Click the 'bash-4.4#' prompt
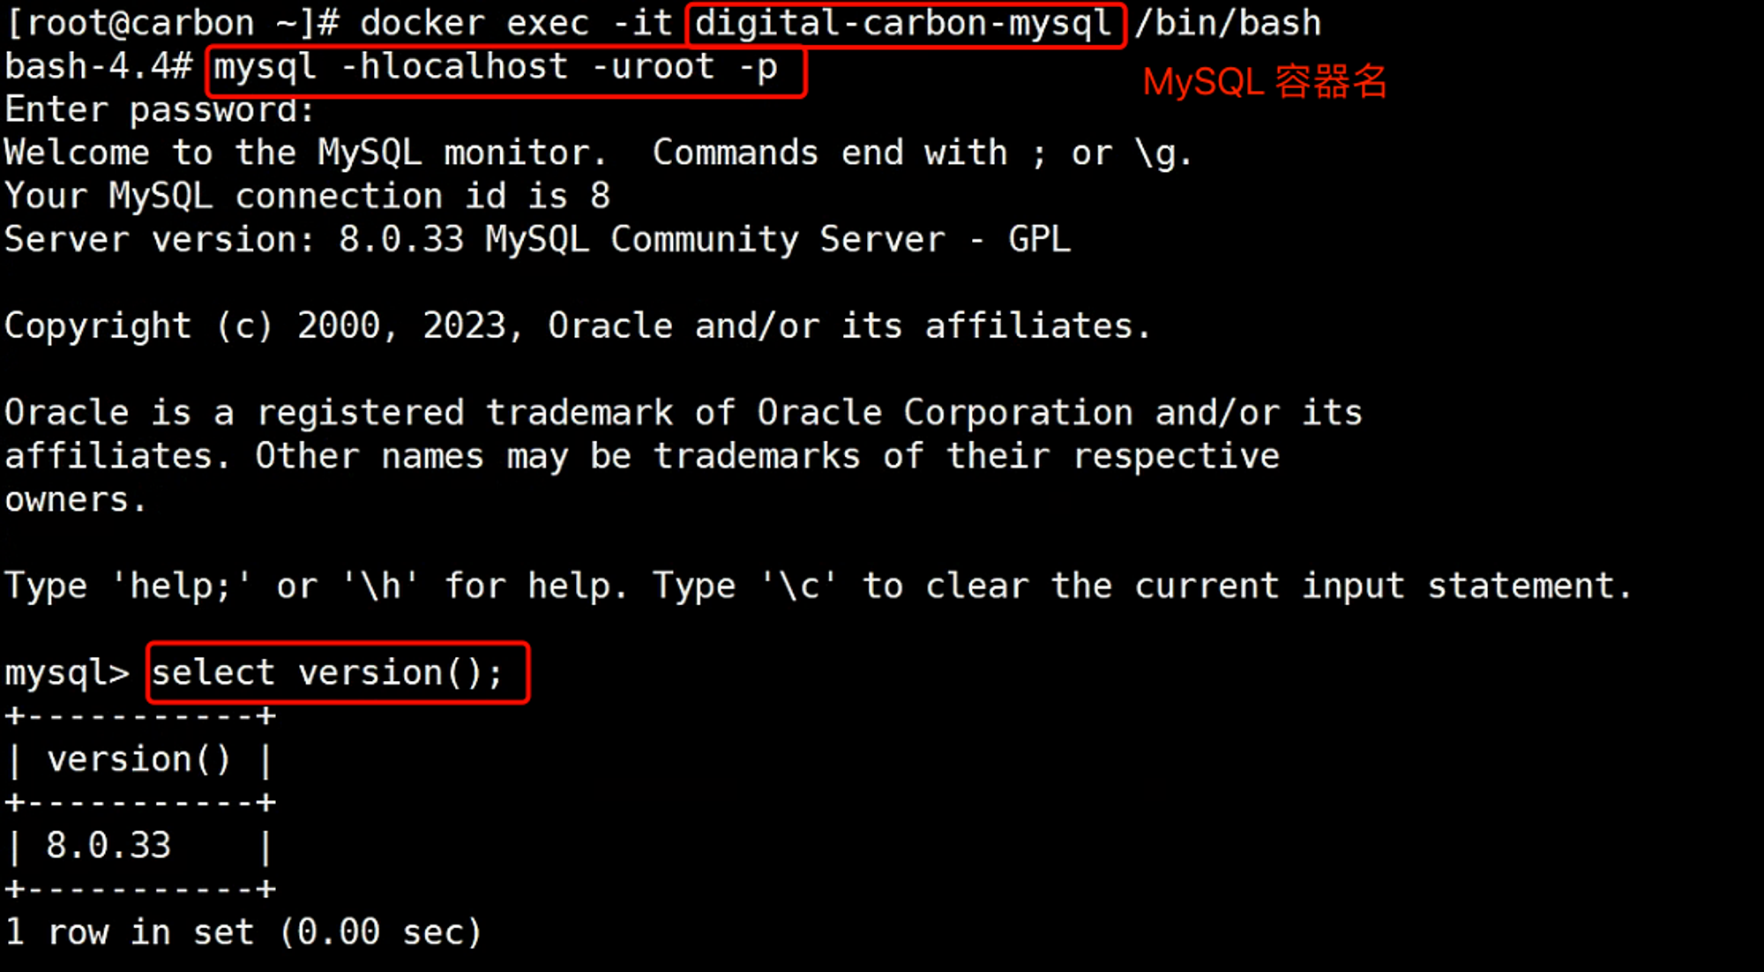This screenshot has width=1764, height=972. tap(99, 67)
